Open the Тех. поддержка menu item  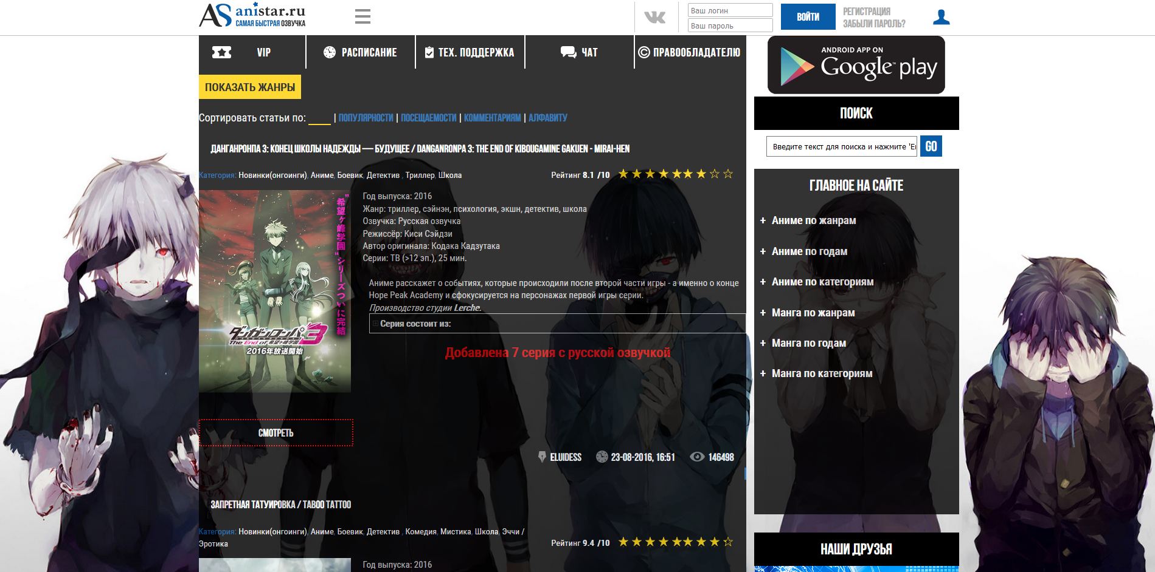pos(470,52)
